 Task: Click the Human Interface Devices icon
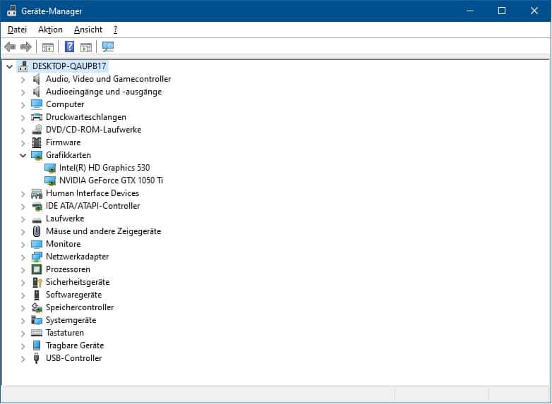(x=37, y=193)
